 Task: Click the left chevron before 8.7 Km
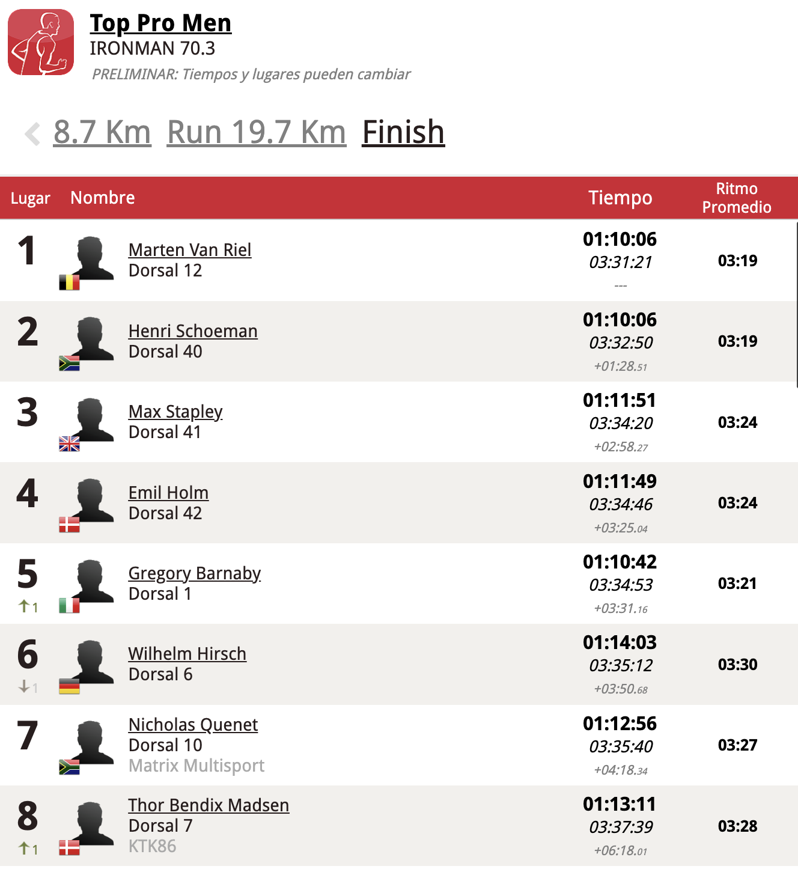point(32,133)
